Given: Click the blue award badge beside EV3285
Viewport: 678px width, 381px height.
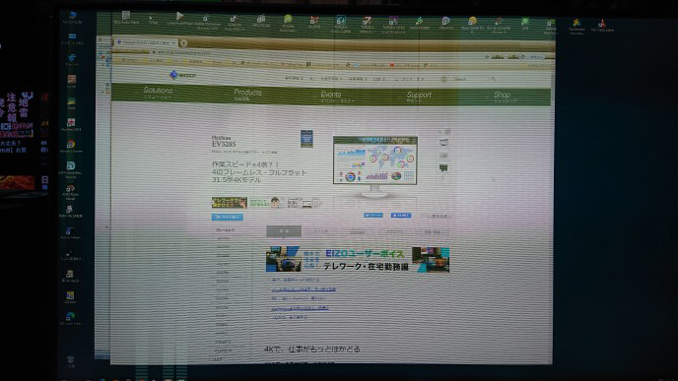Looking at the screenshot, I should (x=306, y=139).
